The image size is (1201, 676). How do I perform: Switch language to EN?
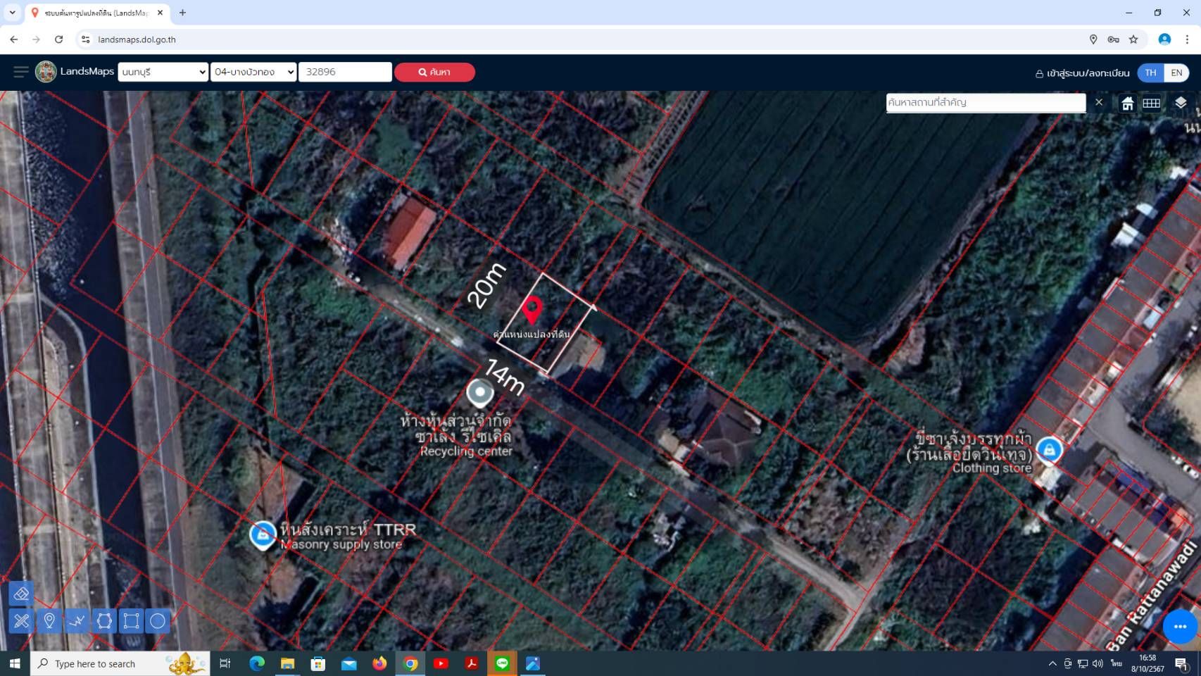point(1176,73)
